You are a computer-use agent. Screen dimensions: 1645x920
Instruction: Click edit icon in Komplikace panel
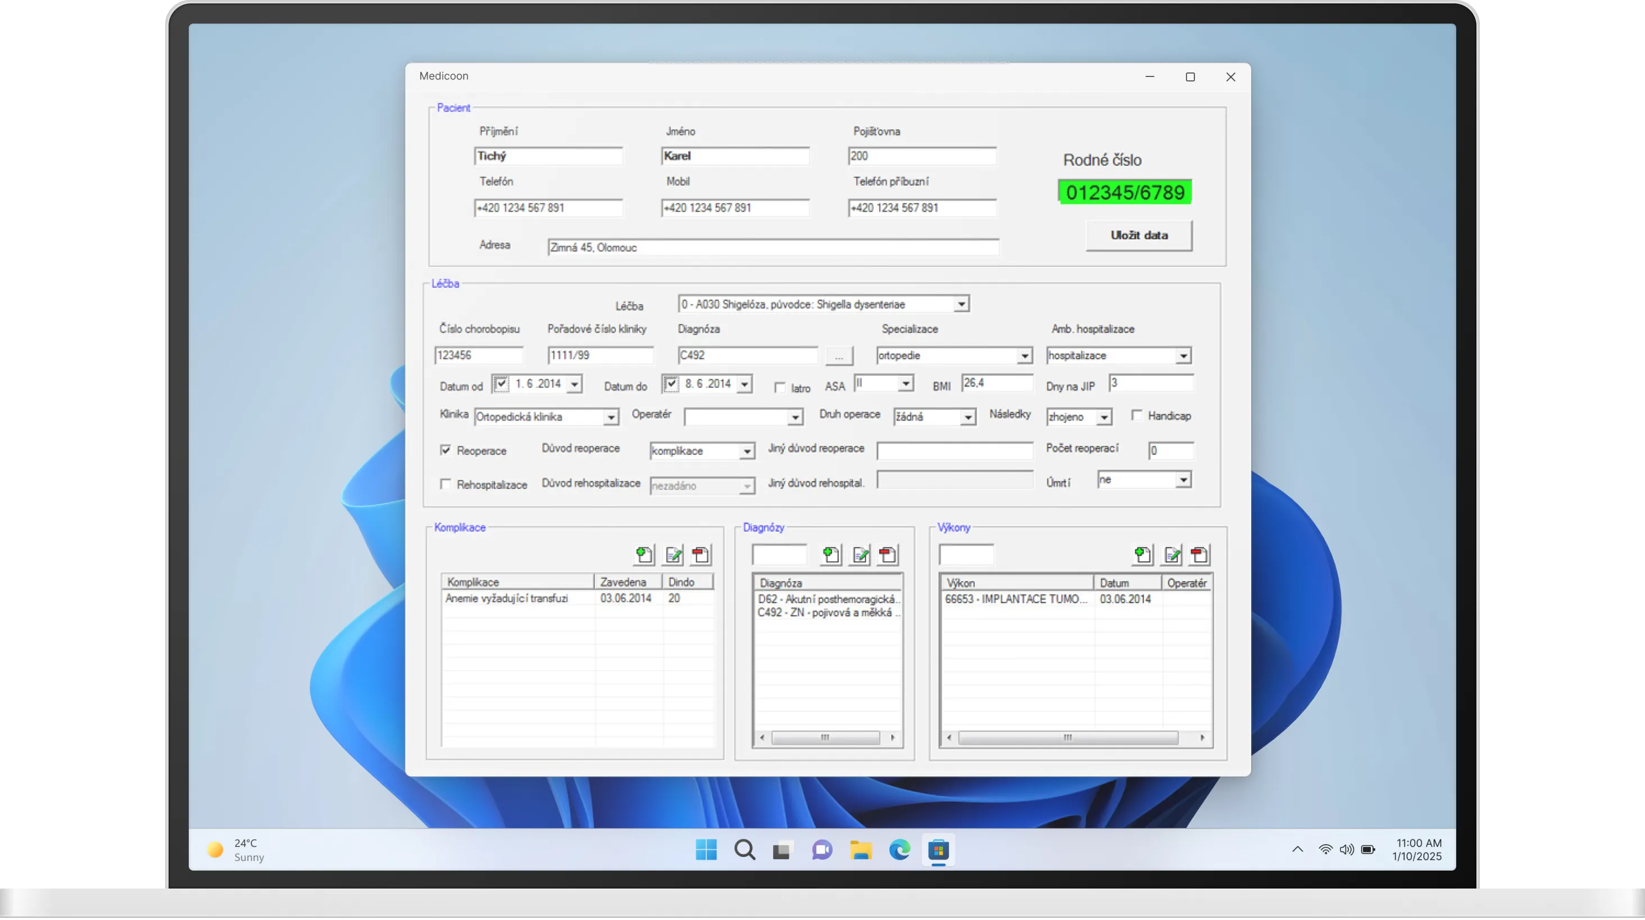[672, 555]
